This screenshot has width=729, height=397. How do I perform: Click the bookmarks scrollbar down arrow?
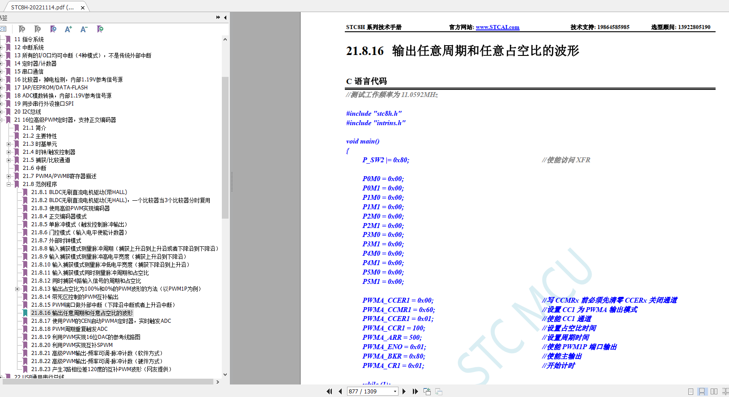(x=225, y=375)
